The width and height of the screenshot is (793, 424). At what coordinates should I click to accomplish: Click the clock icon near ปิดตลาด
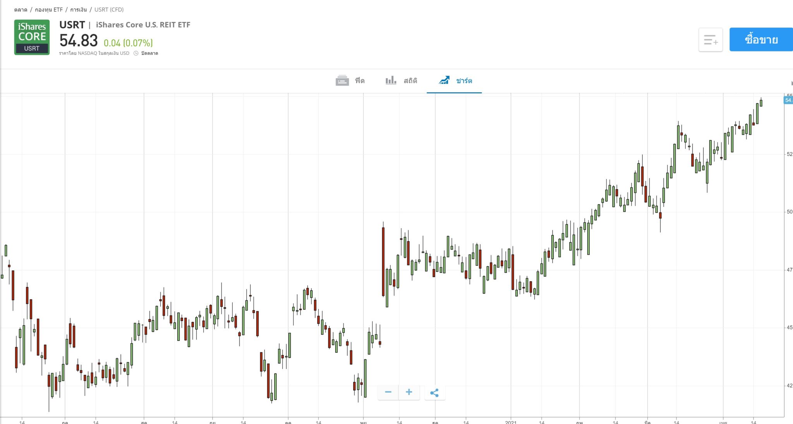tap(136, 53)
